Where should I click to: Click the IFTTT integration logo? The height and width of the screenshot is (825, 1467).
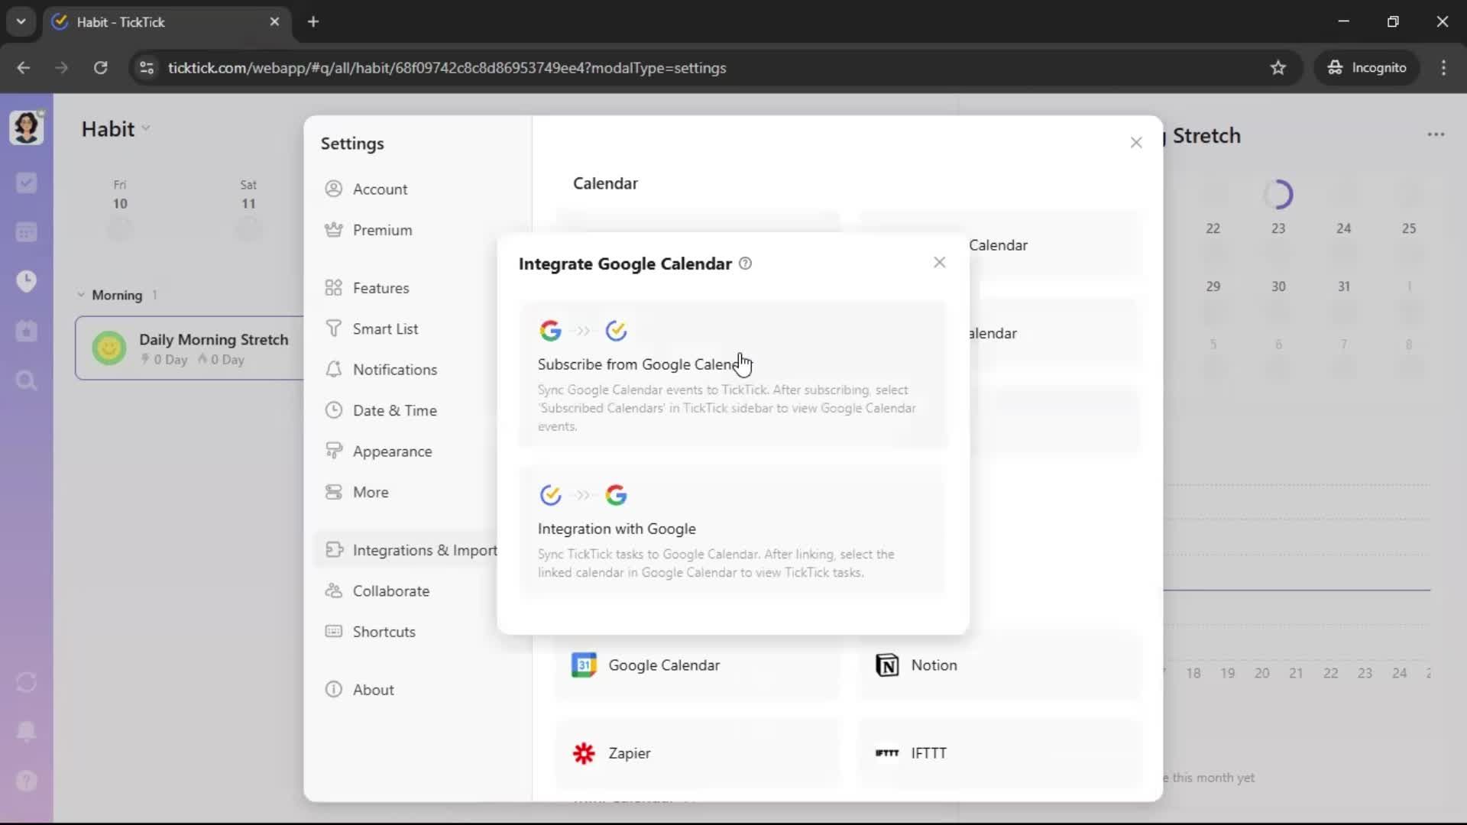click(x=886, y=753)
